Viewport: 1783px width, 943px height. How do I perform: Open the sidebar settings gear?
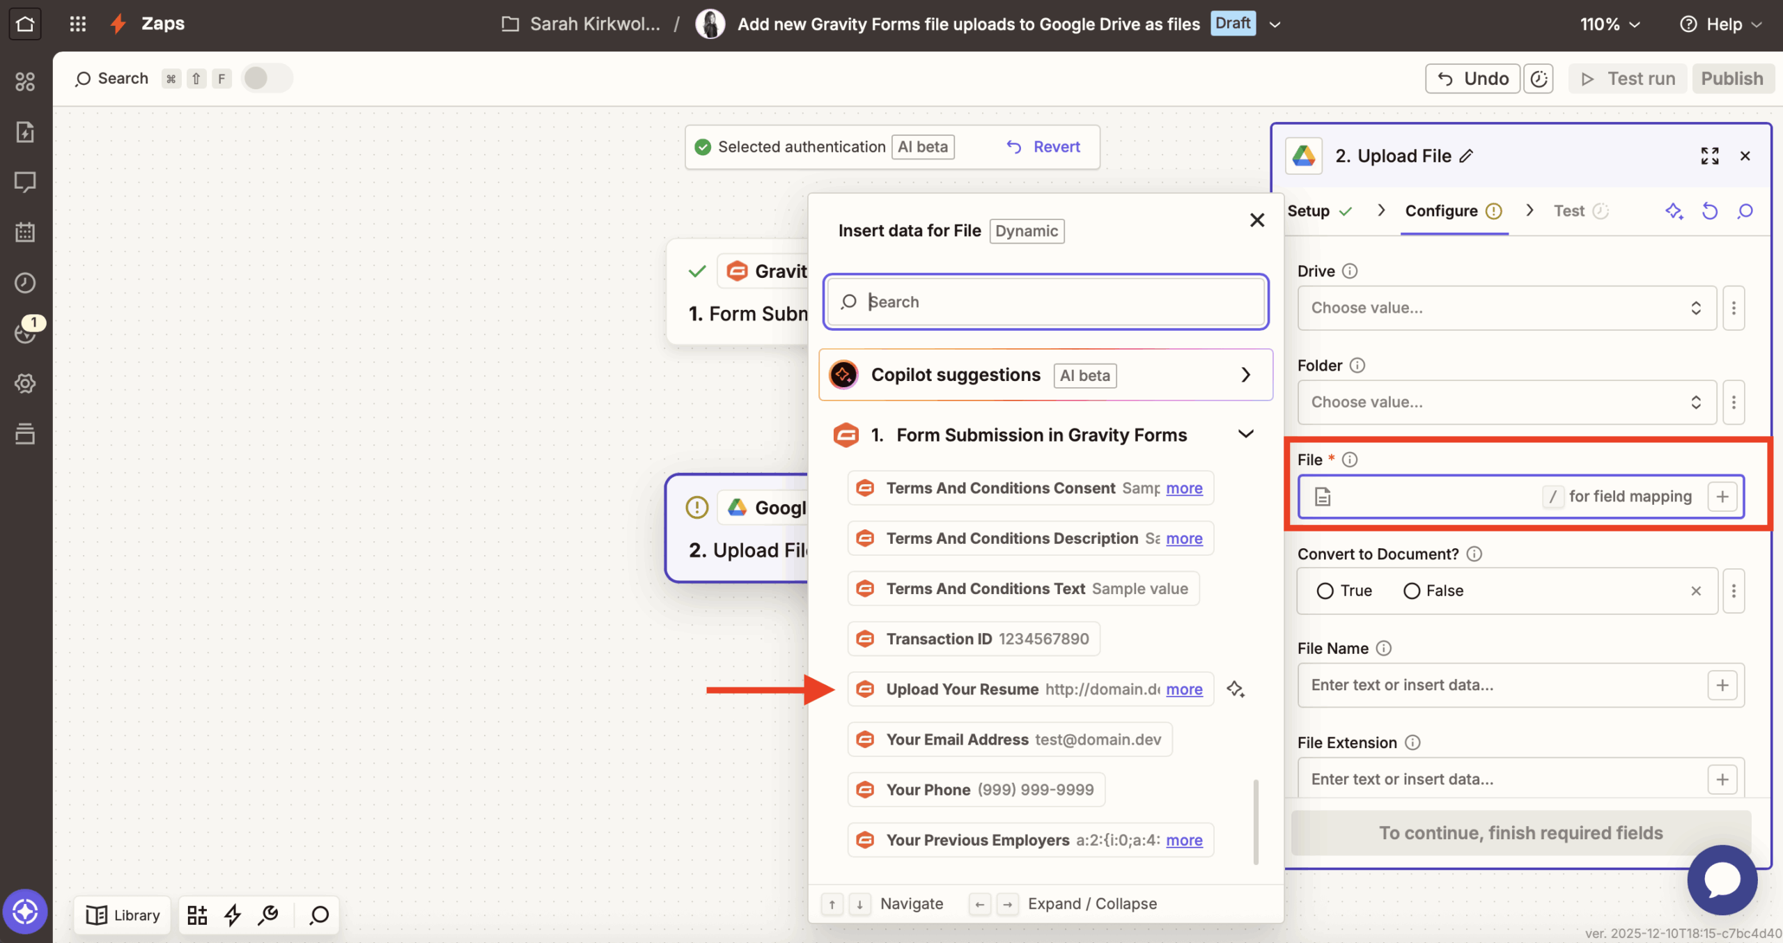click(25, 382)
